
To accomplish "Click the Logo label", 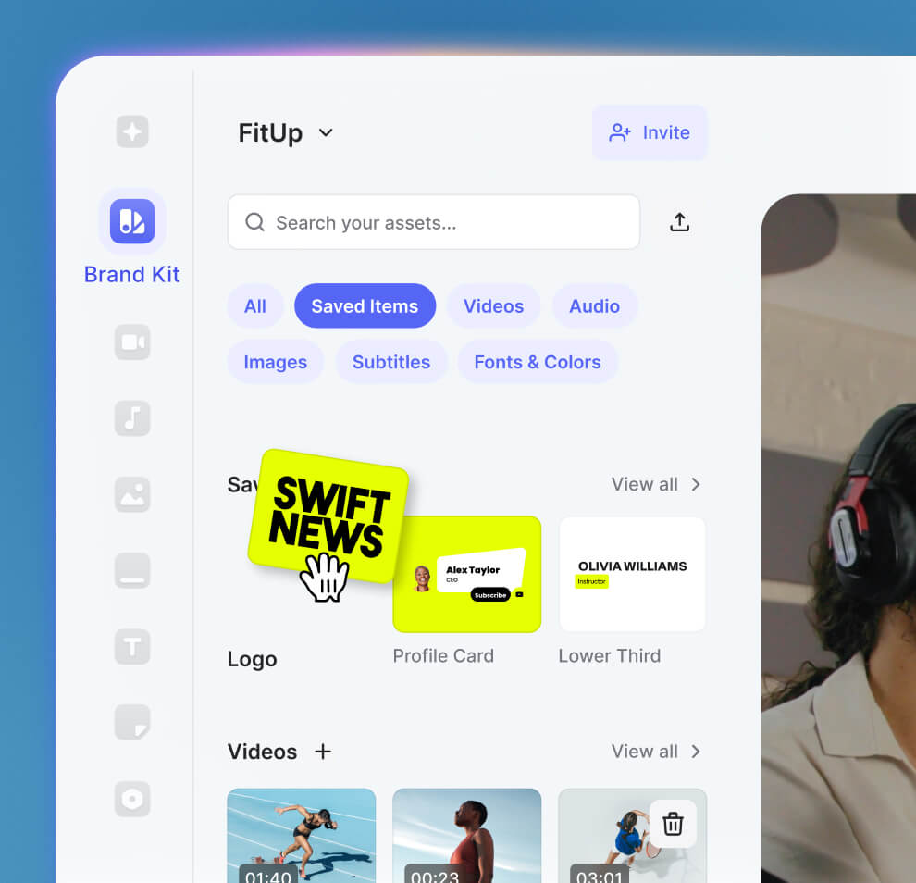I will tap(253, 659).
